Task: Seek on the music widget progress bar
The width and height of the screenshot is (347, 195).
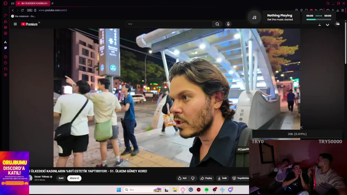Action: (x=319, y=19)
